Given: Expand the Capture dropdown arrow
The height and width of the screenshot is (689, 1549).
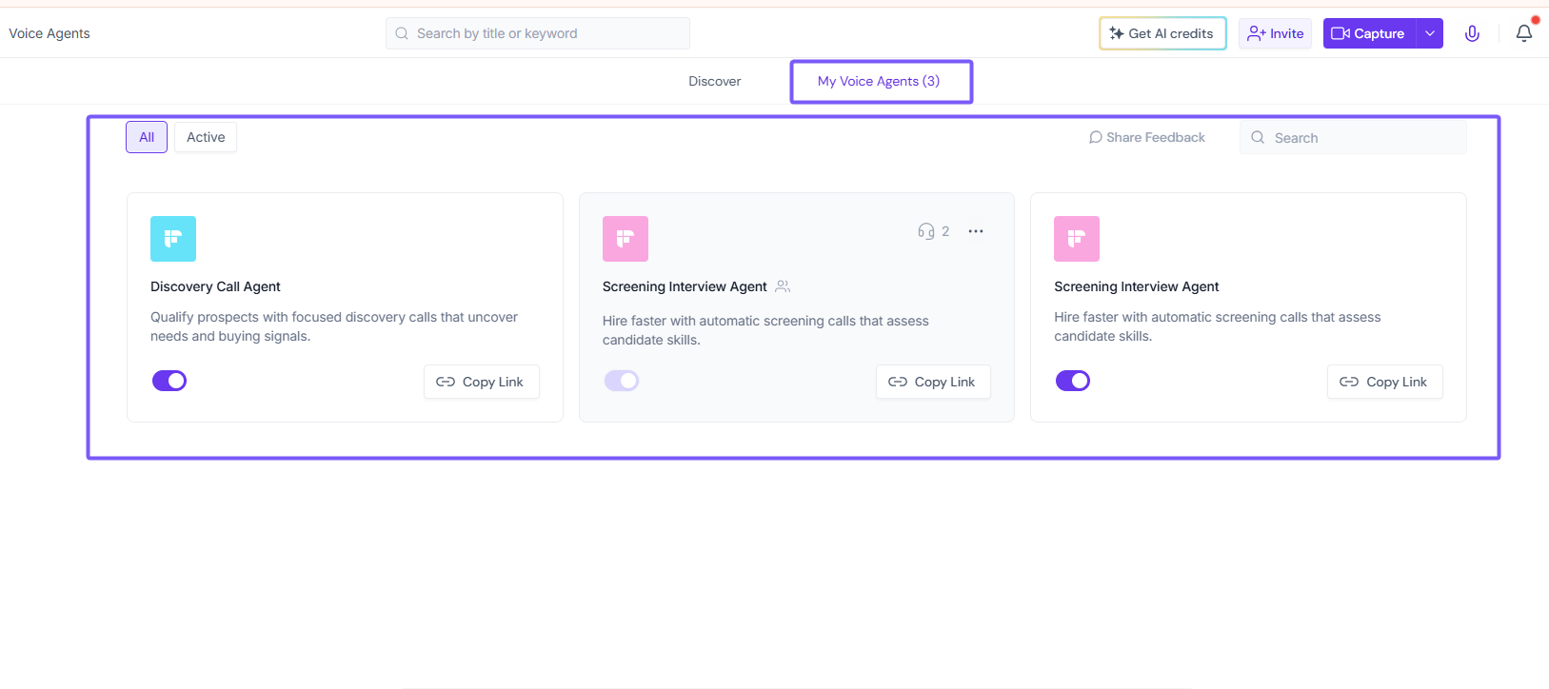Looking at the screenshot, I should coord(1430,33).
